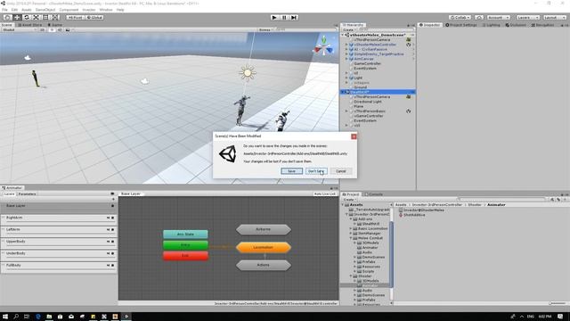Open the Layout dropdown
The height and width of the screenshot is (321, 570).
554,18
